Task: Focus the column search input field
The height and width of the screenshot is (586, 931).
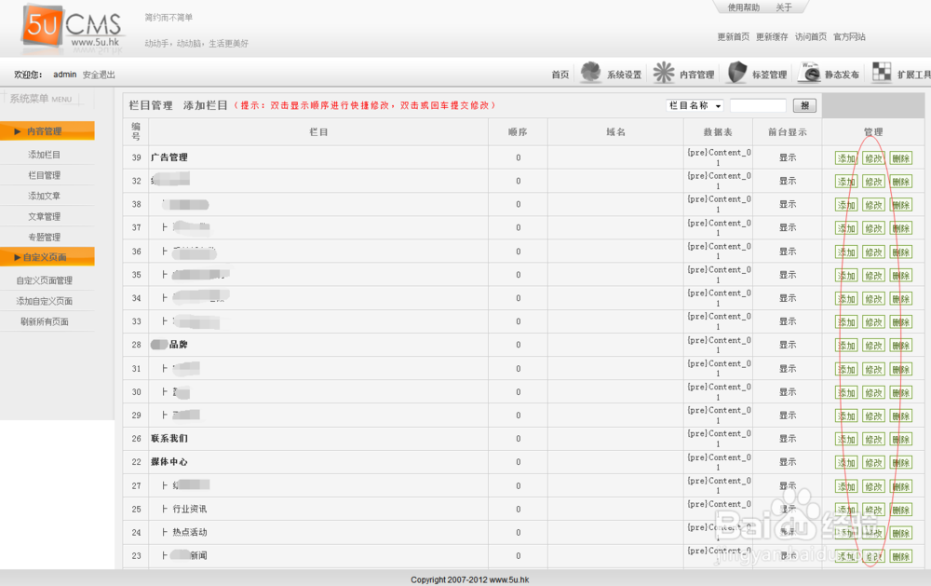Action: coord(758,106)
